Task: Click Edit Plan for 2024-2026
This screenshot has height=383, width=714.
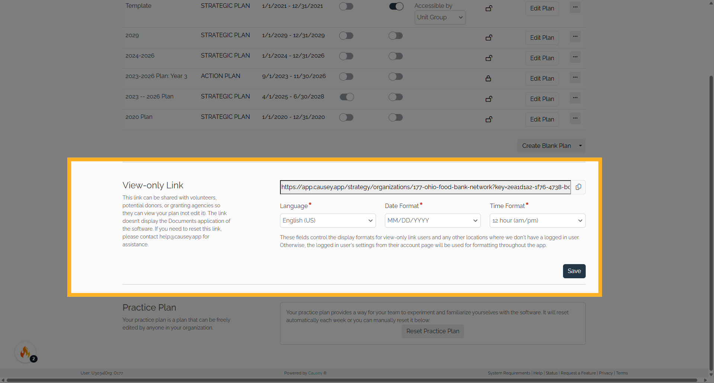Action: pos(542,58)
